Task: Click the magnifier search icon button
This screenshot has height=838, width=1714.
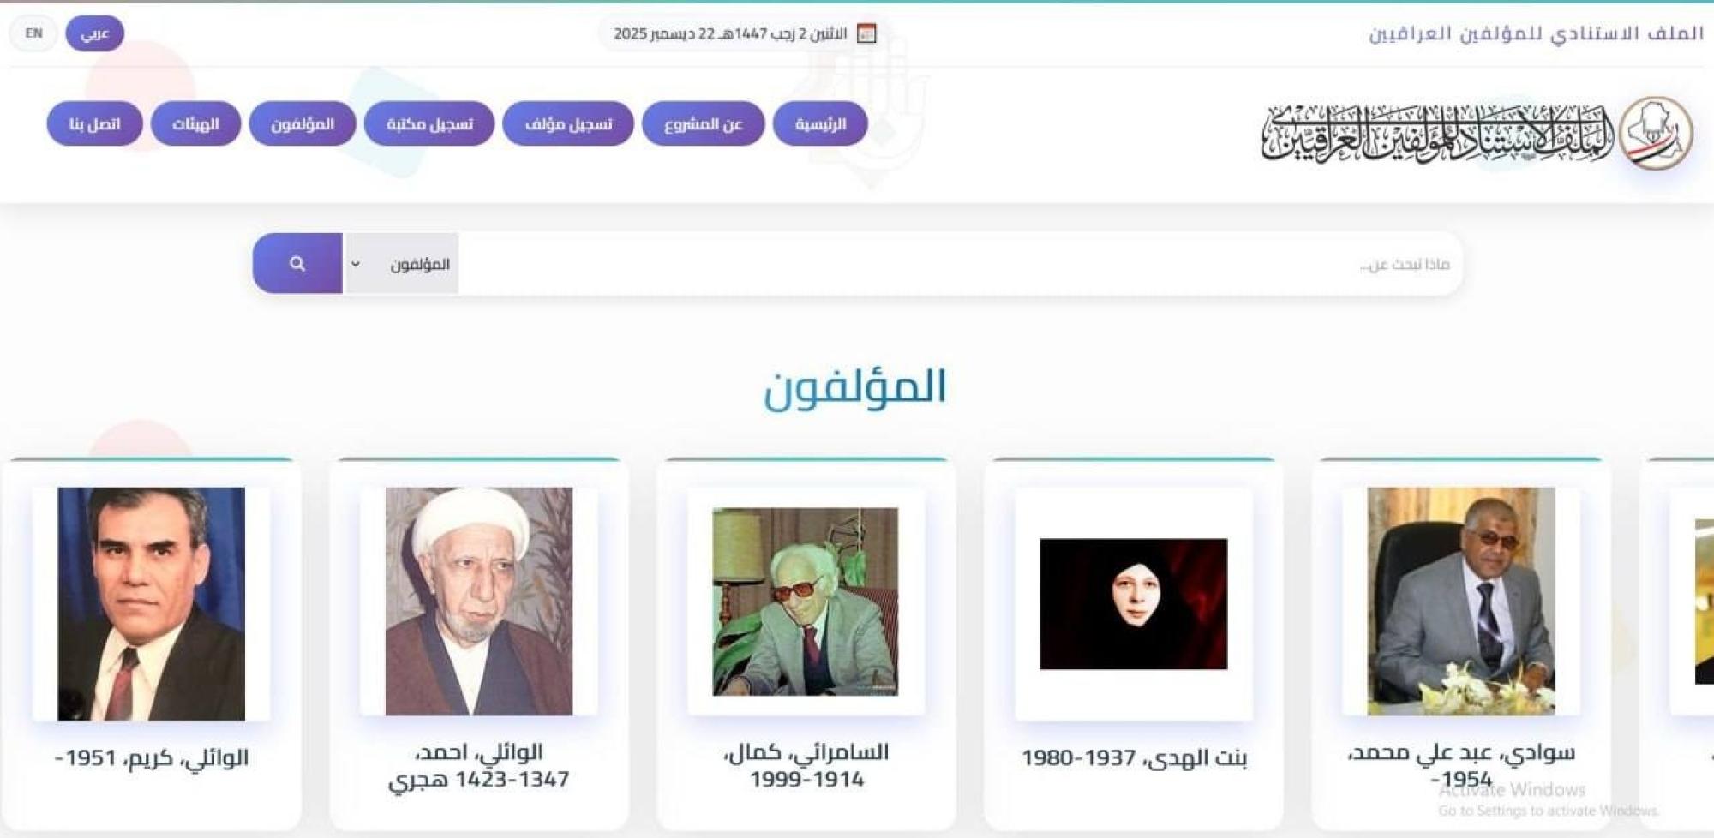Action: 297,263
